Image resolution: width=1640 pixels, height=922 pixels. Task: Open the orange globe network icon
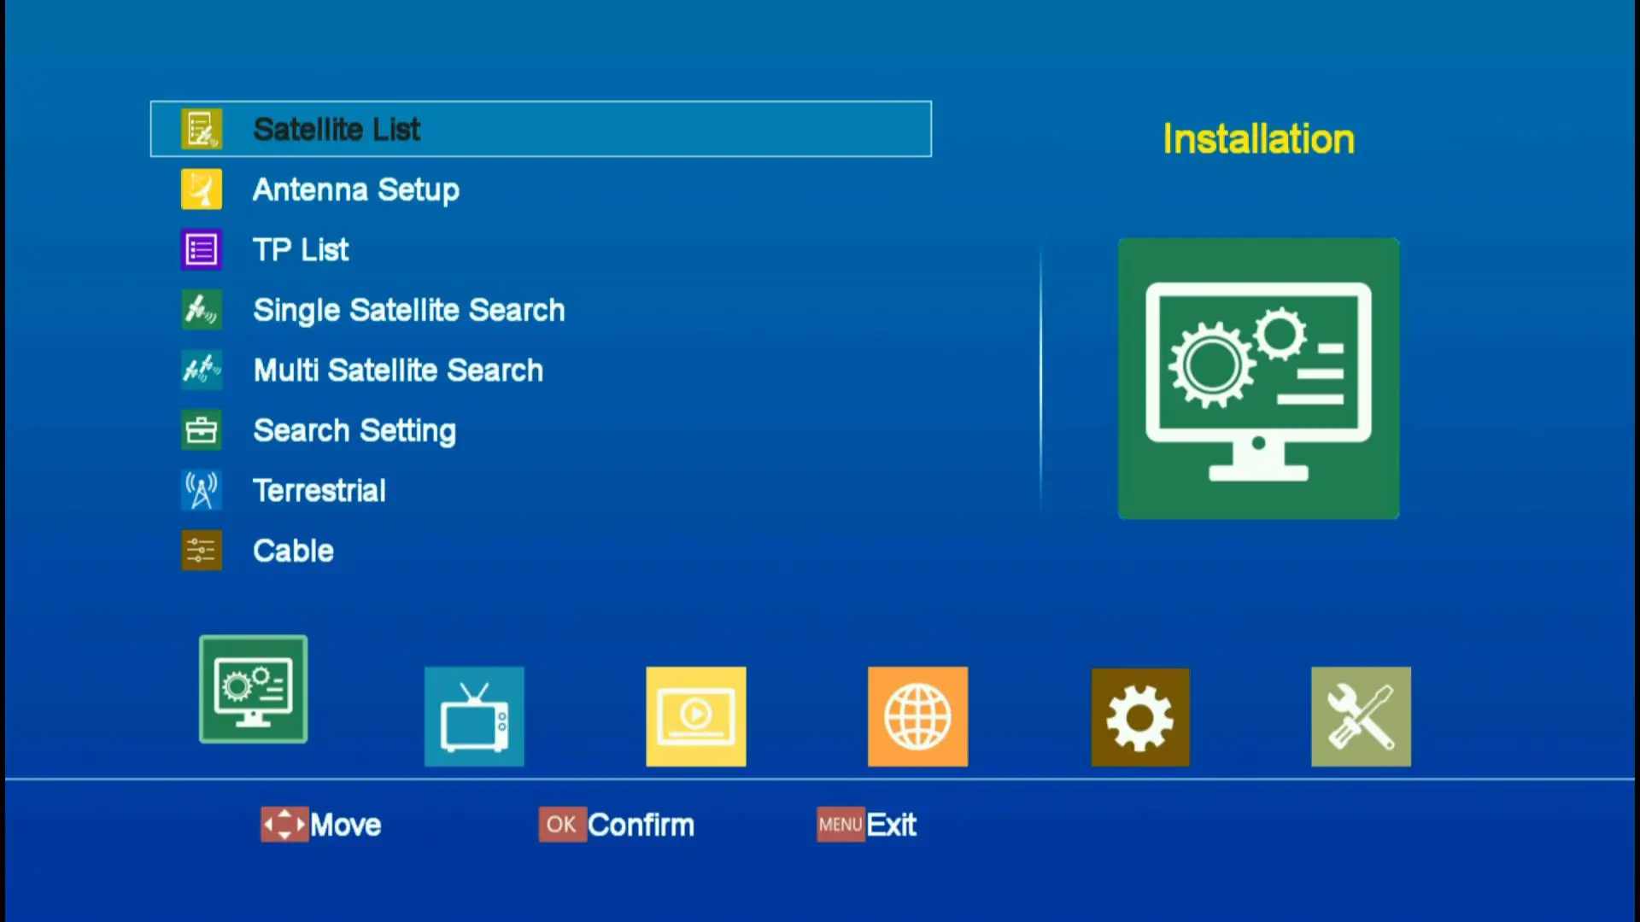(x=917, y=716)
